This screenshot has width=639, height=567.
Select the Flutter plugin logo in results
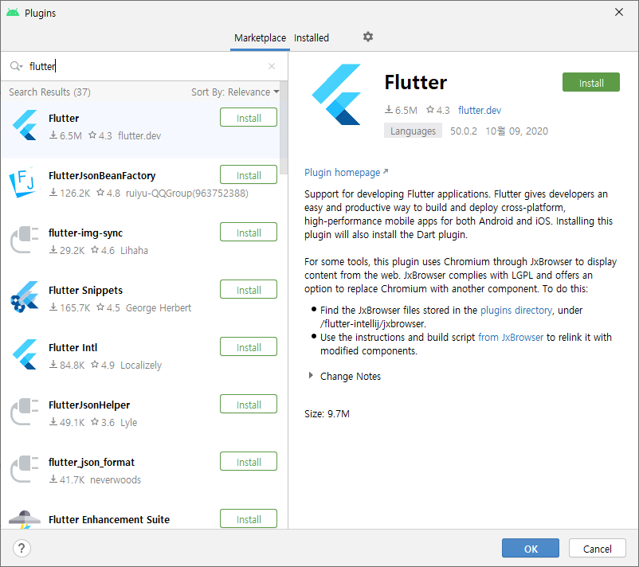click(25, 125)
